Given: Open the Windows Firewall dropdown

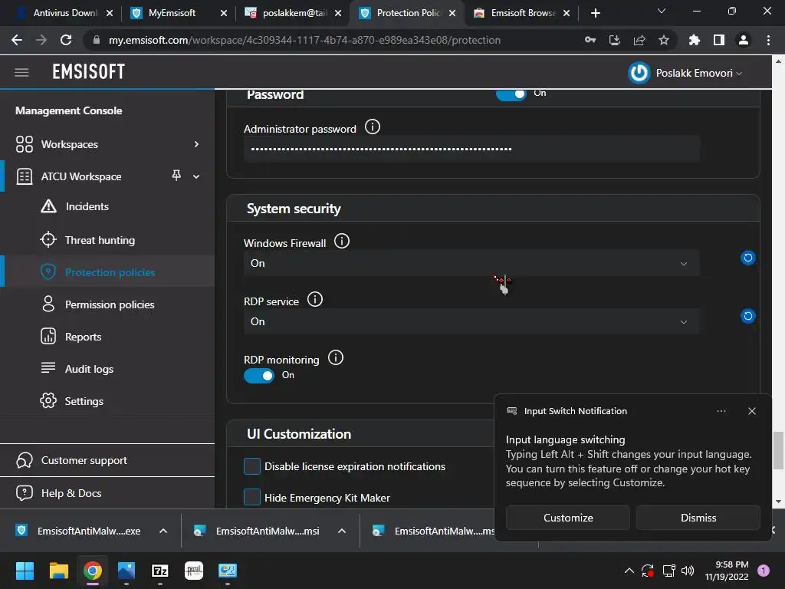Looking at the screenshot, I should [x=471, y=264].
